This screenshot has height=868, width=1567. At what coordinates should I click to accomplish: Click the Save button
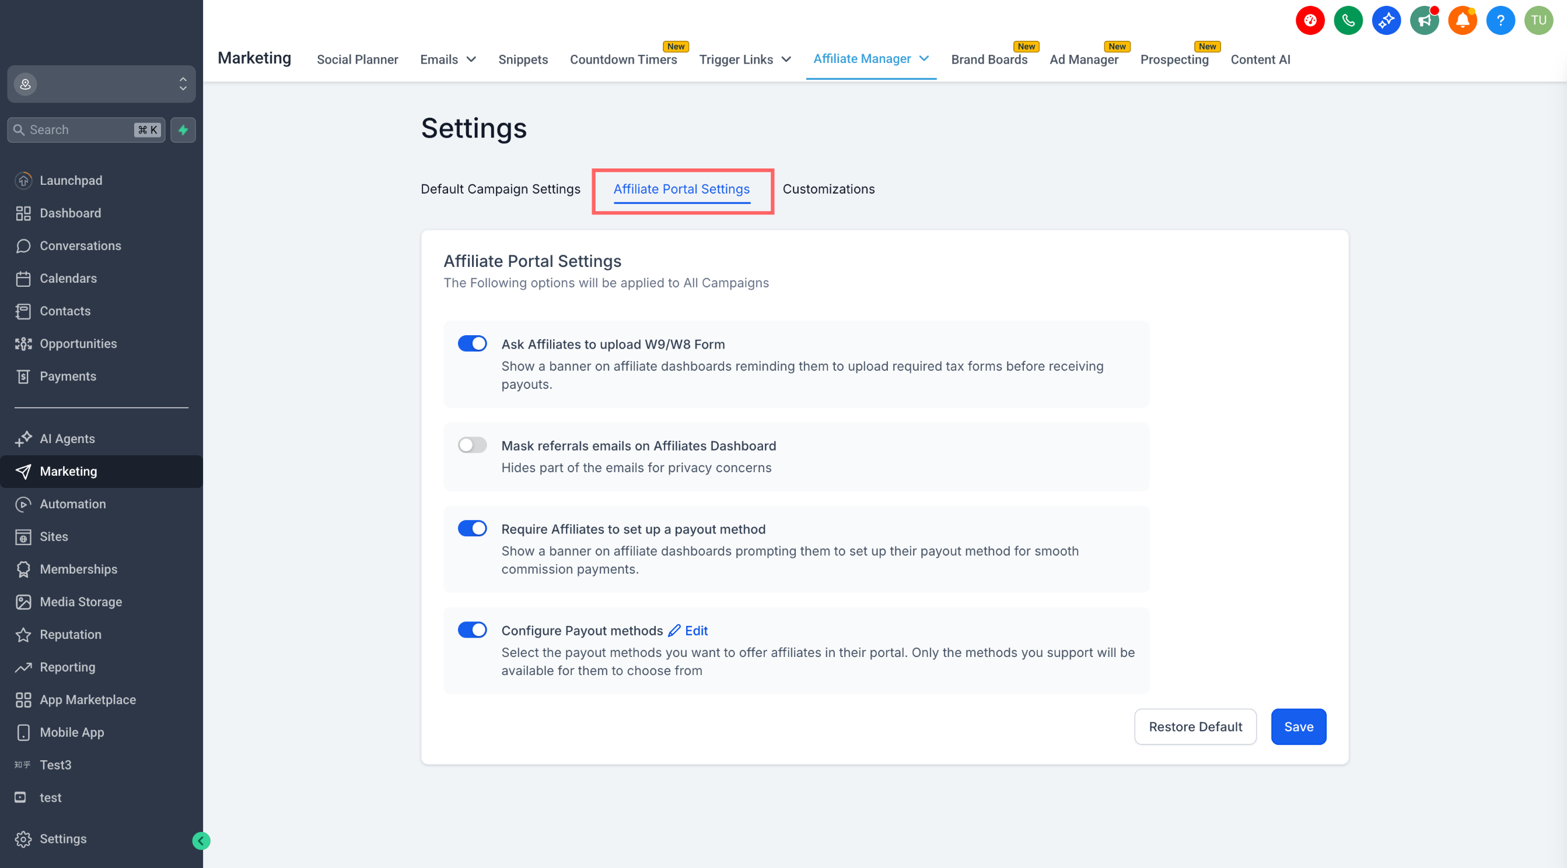click(1298, 726)
